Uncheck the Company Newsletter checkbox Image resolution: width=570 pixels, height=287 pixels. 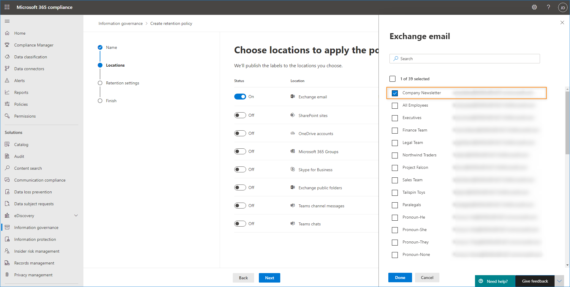point(395,93)
